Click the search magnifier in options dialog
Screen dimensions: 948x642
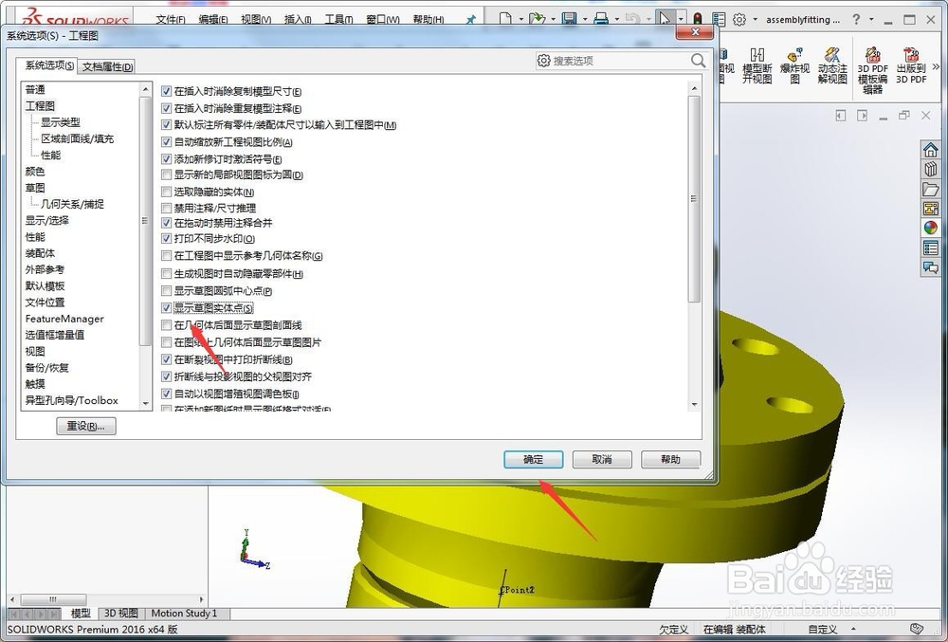(x=698, y=61)
